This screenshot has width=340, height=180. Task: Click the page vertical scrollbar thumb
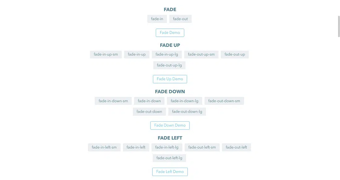point(338,26)
